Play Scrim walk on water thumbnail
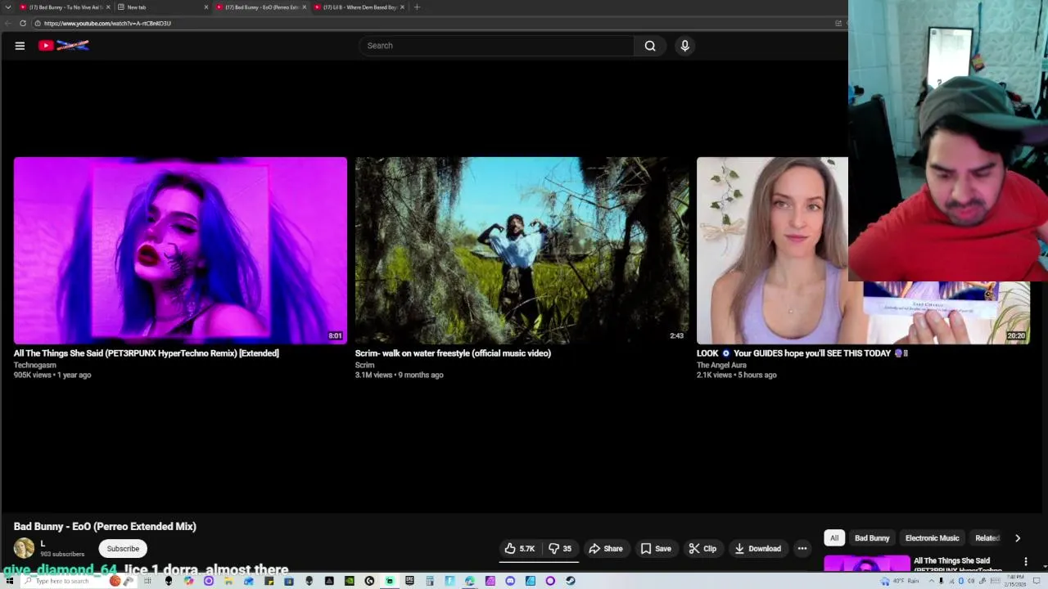Image resolution: width=1048 pixels, height=589 pixels. (522, 250)
